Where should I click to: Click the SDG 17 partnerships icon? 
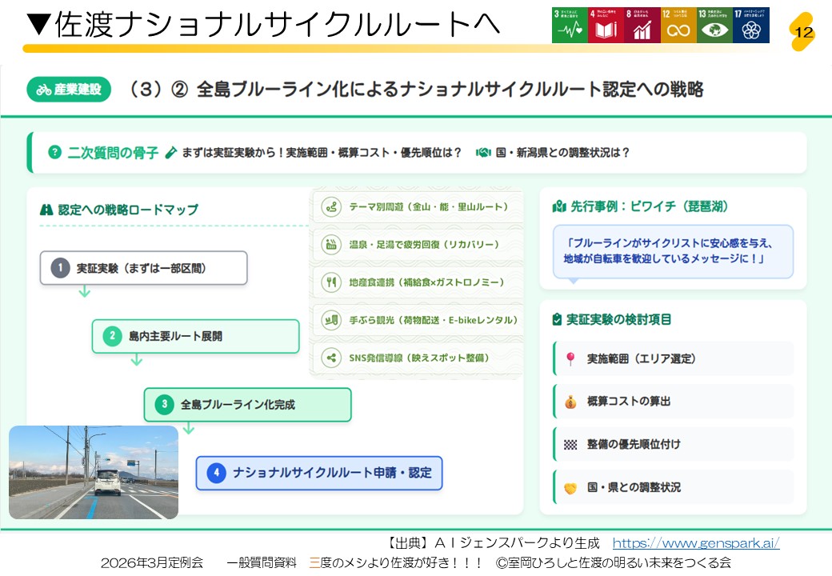pyautogui.click(x=750, y=25)
